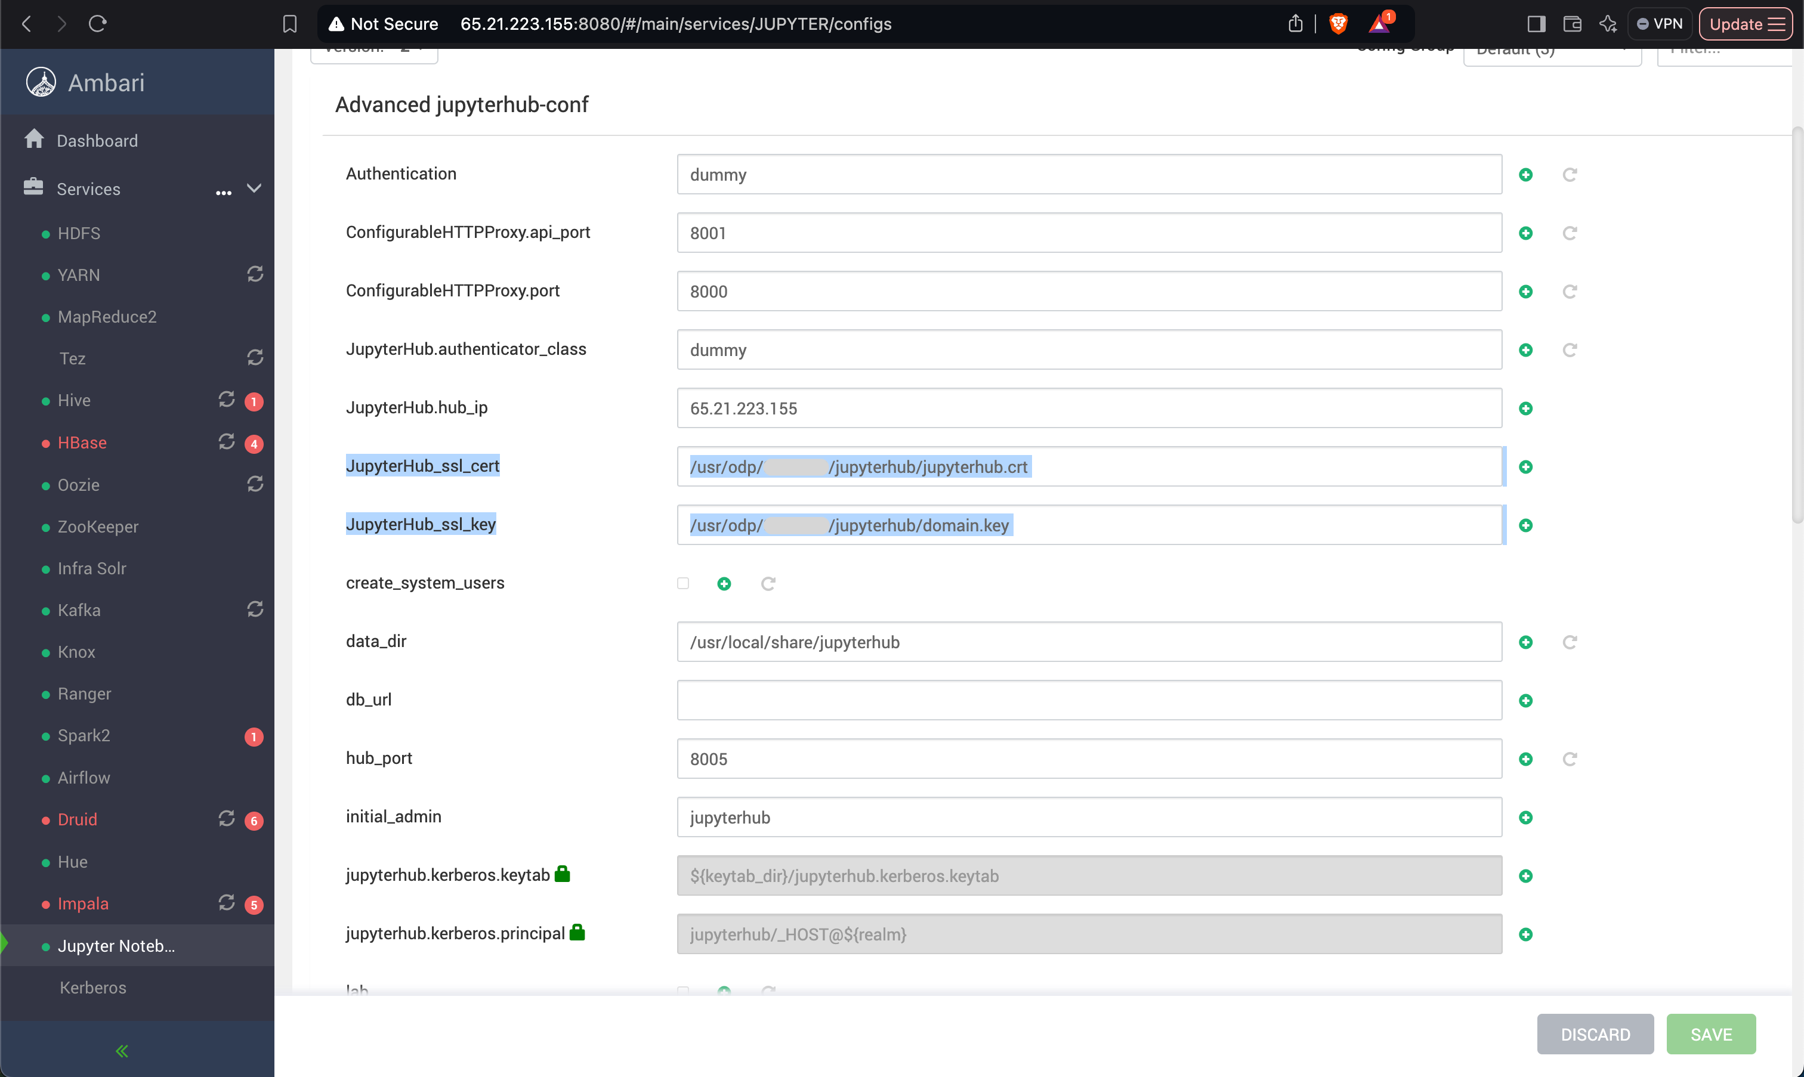Open Brave Shields lion icon
The width and height of the screenshot is (1804, 1077).
coord(1338,24)
